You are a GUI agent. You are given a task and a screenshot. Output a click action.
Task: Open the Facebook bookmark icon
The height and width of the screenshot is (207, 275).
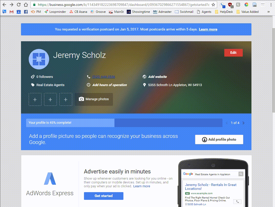click(26, 12)
